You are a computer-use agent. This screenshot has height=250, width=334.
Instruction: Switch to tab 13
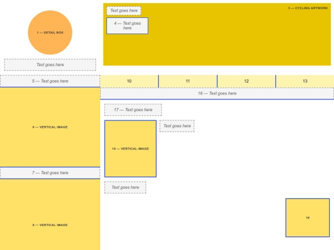click(305, 81)
